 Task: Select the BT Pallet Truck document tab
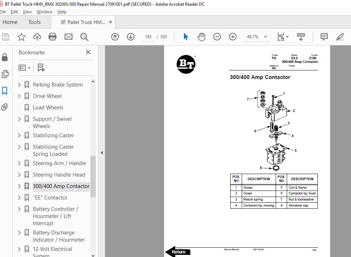pos(83,22)
